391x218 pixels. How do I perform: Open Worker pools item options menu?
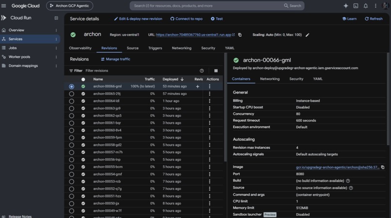pyautogui.click(x=56, y=57)
